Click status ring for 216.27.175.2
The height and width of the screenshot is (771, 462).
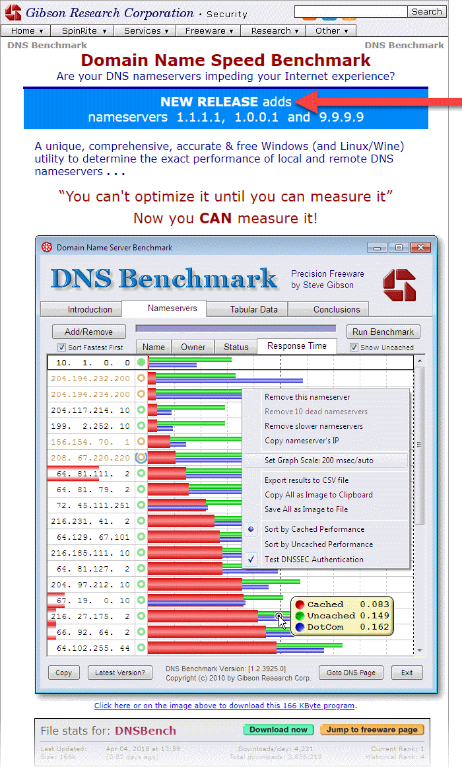pos(141,616)
